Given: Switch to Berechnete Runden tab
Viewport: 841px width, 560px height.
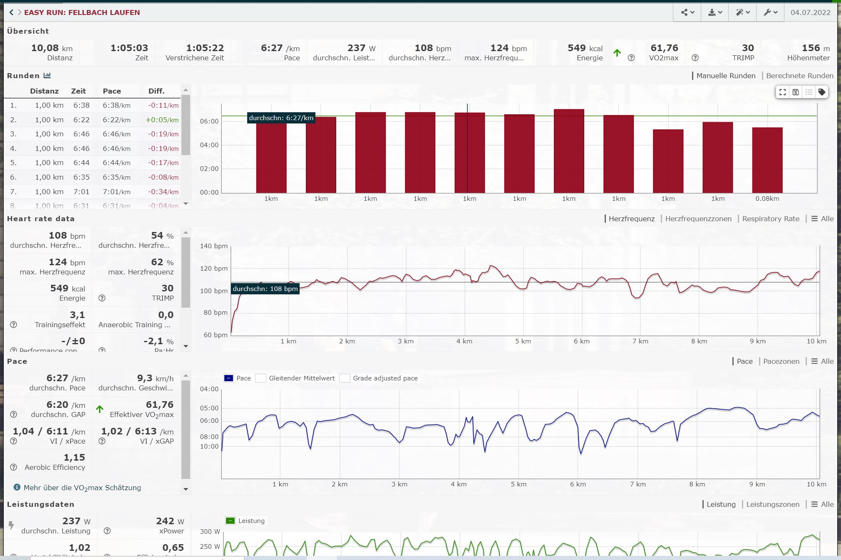Looking at the screenshot, I should (799, 76).
